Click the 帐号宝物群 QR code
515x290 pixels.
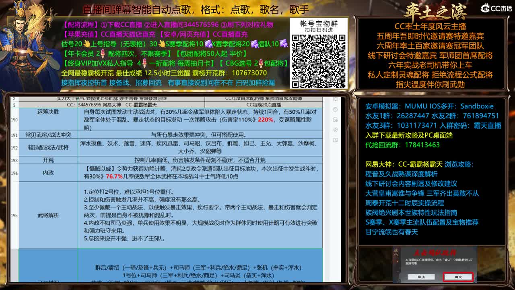point(319,60)
